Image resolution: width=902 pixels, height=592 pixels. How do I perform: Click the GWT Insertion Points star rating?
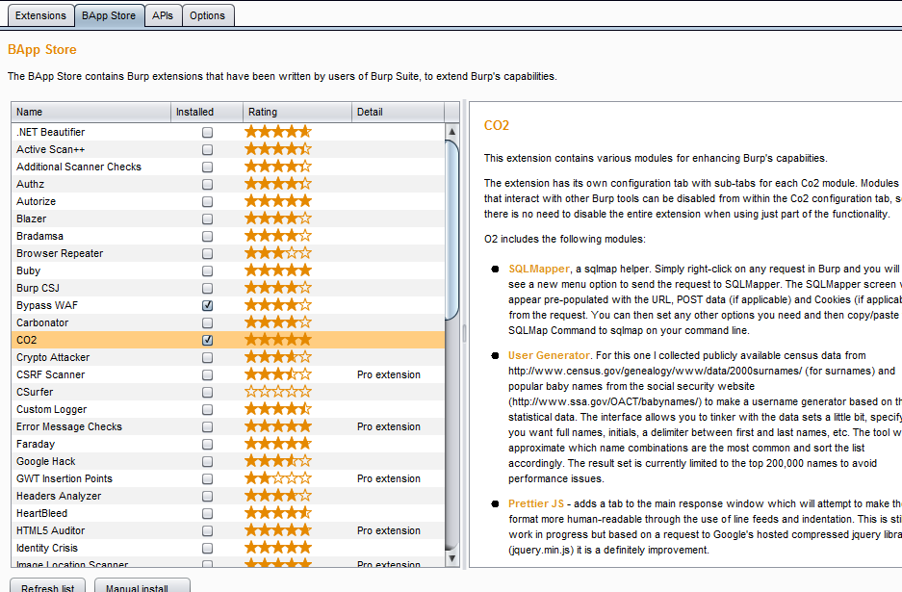coord(278,478)
